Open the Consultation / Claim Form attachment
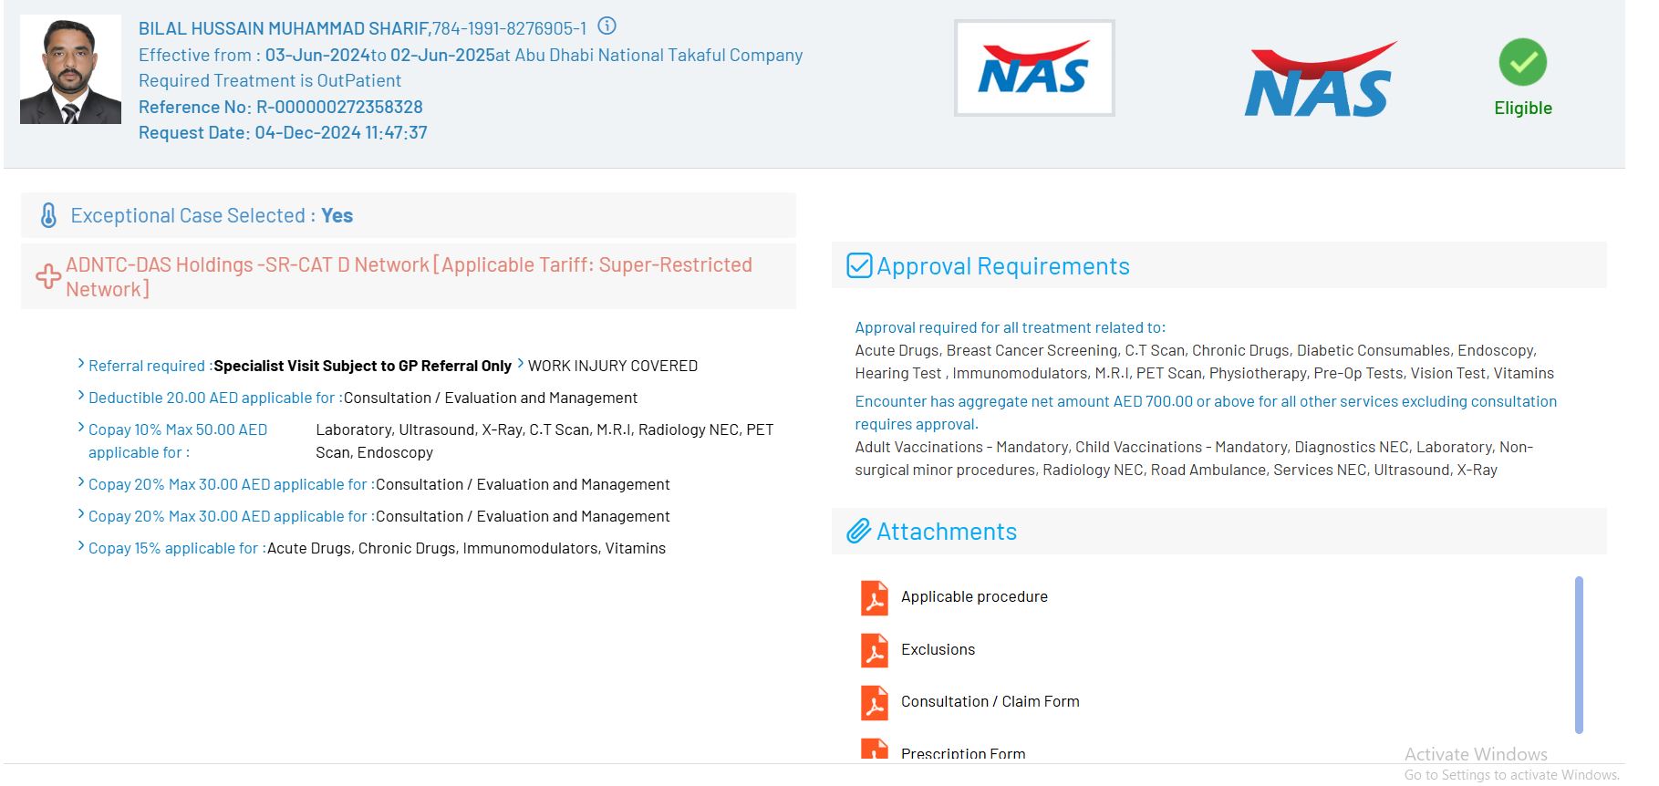1659x786 pixels. pyautogui.click(x=990, y=702)
